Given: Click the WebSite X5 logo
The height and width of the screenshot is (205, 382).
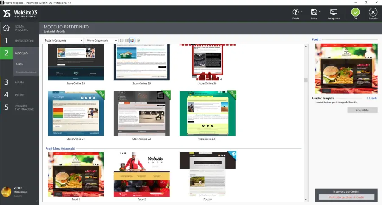Looking at the screenshot, I should 20,14.
